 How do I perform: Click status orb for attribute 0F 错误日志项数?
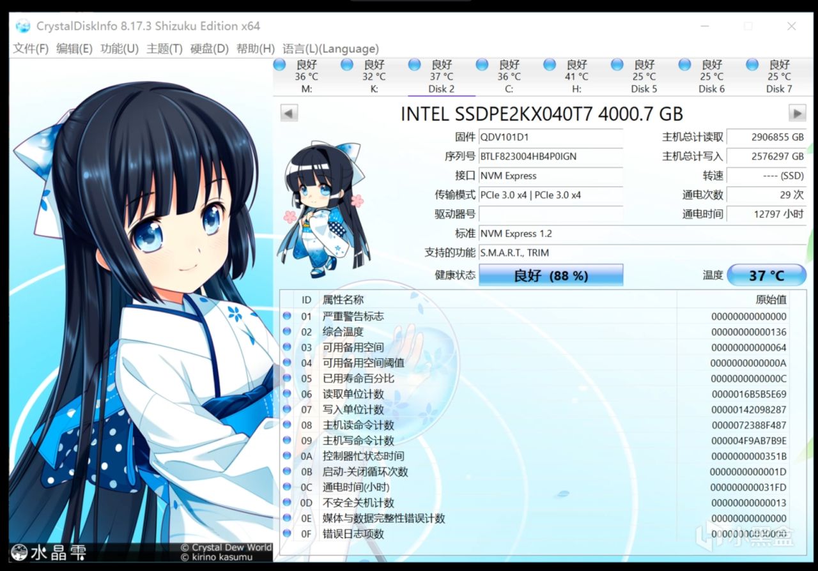287,533
